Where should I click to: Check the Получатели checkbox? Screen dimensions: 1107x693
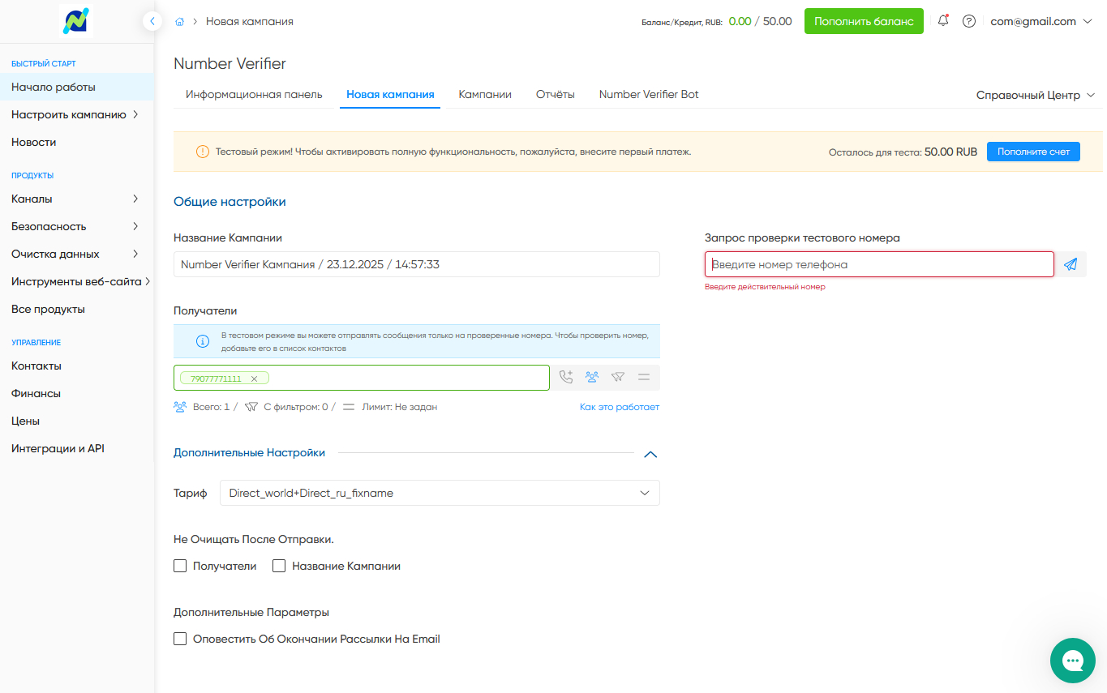180,566
